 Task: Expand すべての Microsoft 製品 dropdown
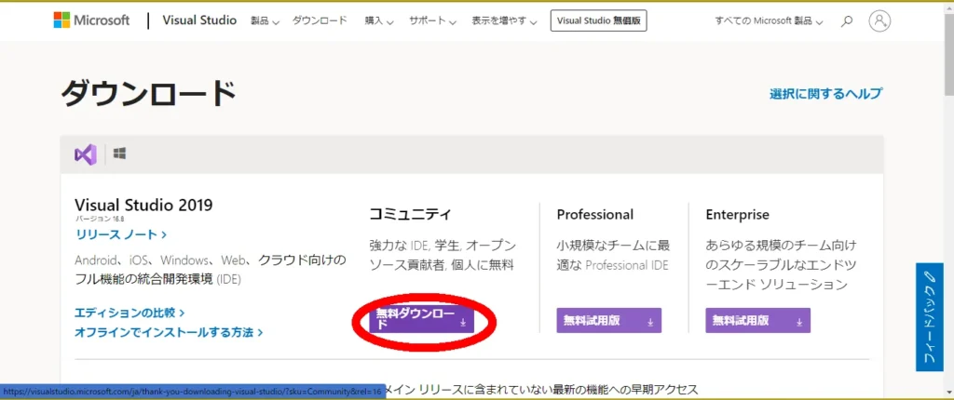click(x=769, y=21)
